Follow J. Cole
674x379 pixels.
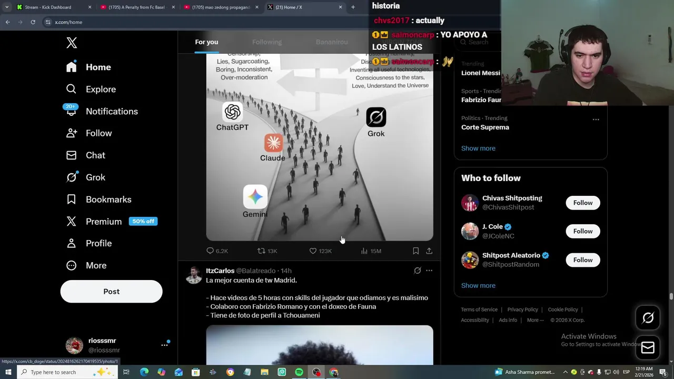(x=582, y=231)
